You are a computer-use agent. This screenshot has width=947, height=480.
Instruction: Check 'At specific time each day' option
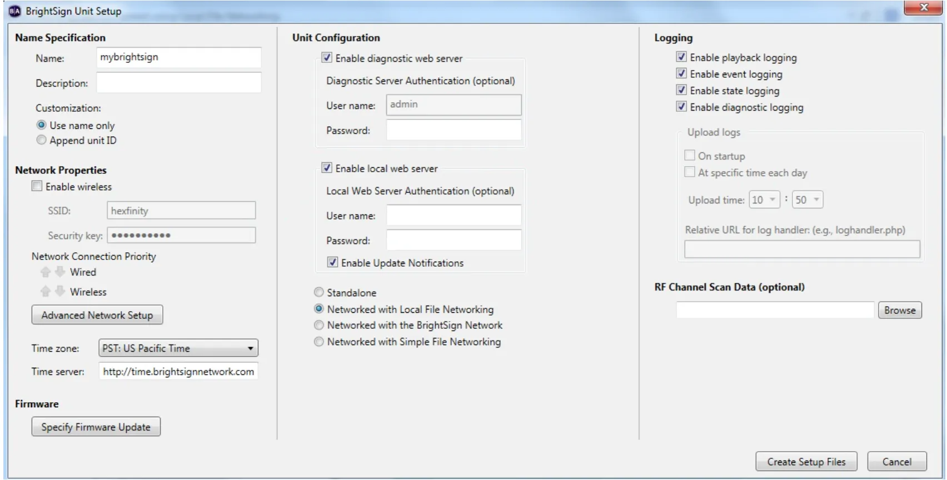click(x=690, y=172)
